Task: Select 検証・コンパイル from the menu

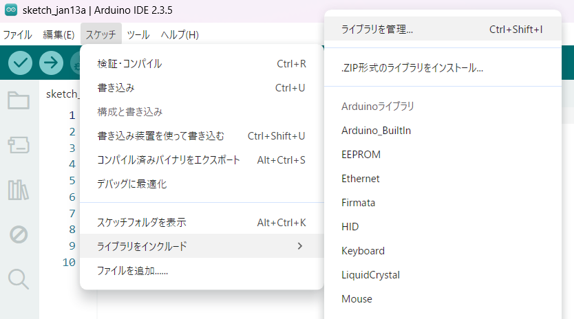Action: coord(129,64)
